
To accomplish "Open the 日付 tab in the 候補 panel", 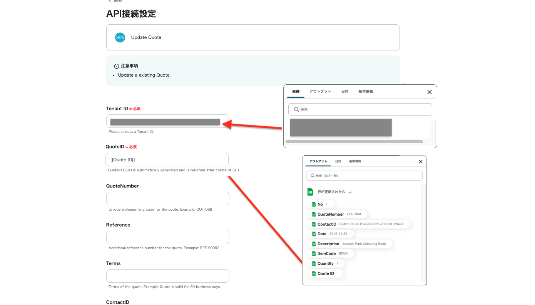I will 345,92.
